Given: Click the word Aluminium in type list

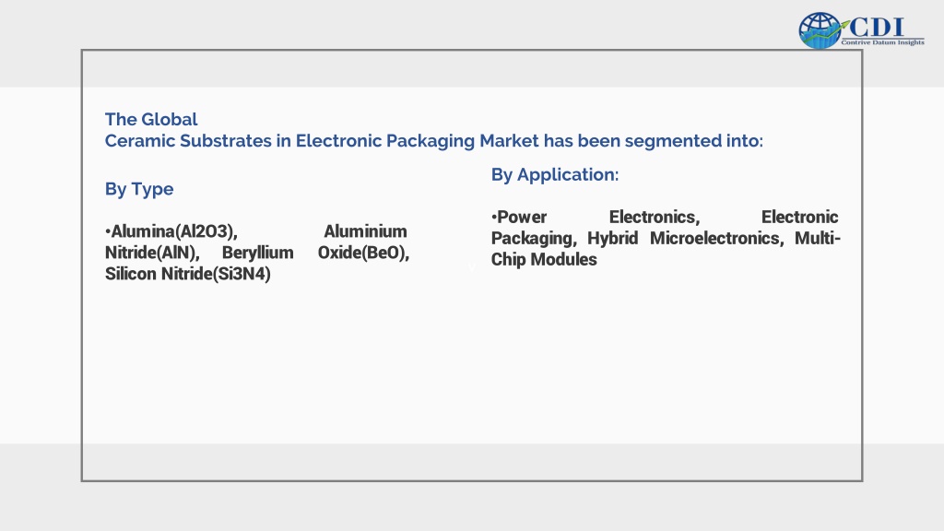Looking at the screenshot, I should tap(365, 231).
